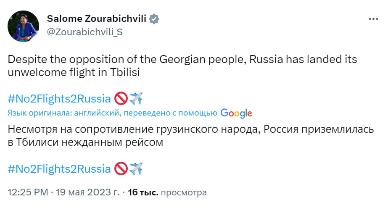The width and height of the screenshot is (388, 208).
Task: Click the airplane emoji in original tweet
Action: pyautogui.click(x=136, y=99)
